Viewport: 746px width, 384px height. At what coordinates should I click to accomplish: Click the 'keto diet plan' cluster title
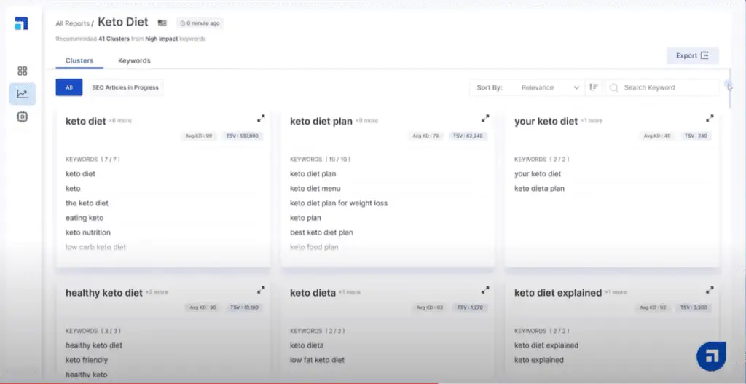point(321,122)
